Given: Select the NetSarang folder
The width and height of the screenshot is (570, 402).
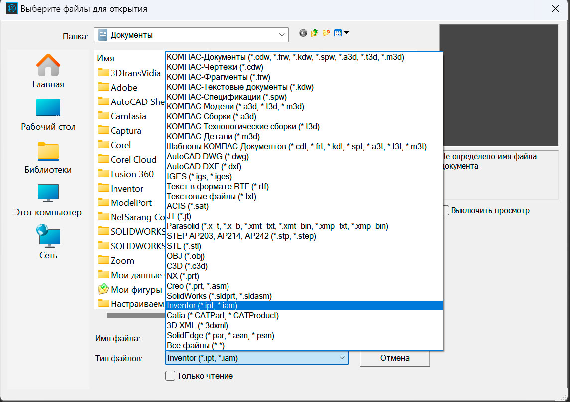Looking at the screenshot, I should coord(131,217).
